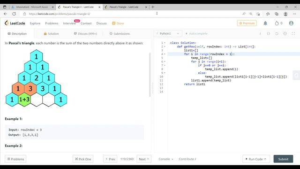Open the tab actions menu icon
300x169 pixels.
(x=5, y=7)
